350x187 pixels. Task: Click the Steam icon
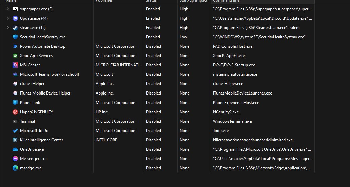(x=15, y=28)
